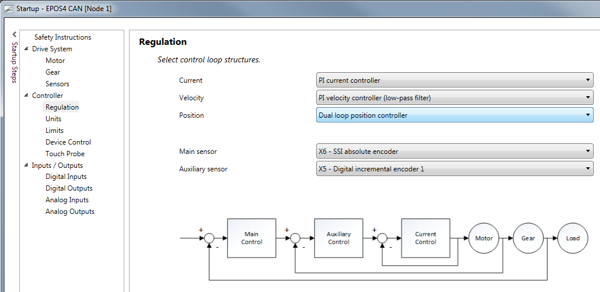The height and width of the screenshot is (292, 600).
Task: Open the Current controller dropdown
Action: [454, 80]
